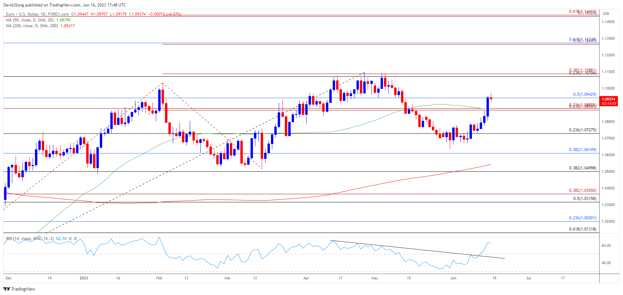This screenshot has width=623, height=295.
Task: Click the RSI value 62.74
Action: [61, 239]
